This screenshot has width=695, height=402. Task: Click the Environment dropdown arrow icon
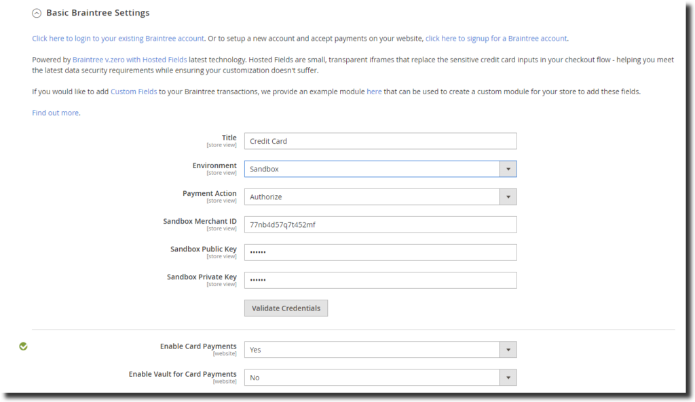point(508,168)
